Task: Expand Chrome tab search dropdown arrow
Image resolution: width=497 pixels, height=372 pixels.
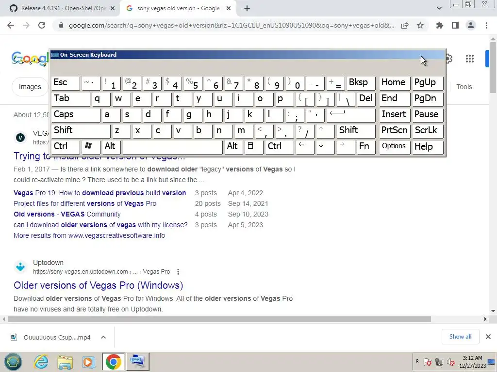Action: click(439, 8)
